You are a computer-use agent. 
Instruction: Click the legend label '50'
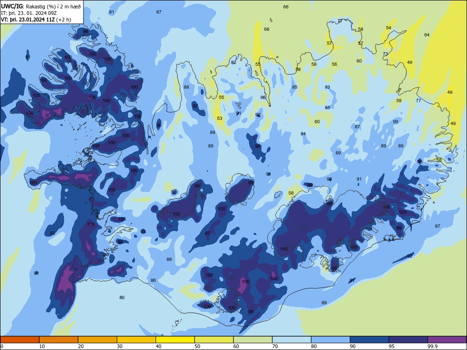[197, 346]
